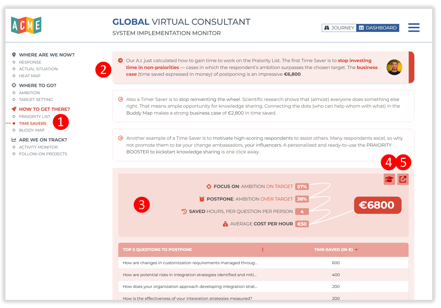The image size is (441, 308).
Task: Open ACTIVITY MONITOR in sidebar
Action: (38, 147)
